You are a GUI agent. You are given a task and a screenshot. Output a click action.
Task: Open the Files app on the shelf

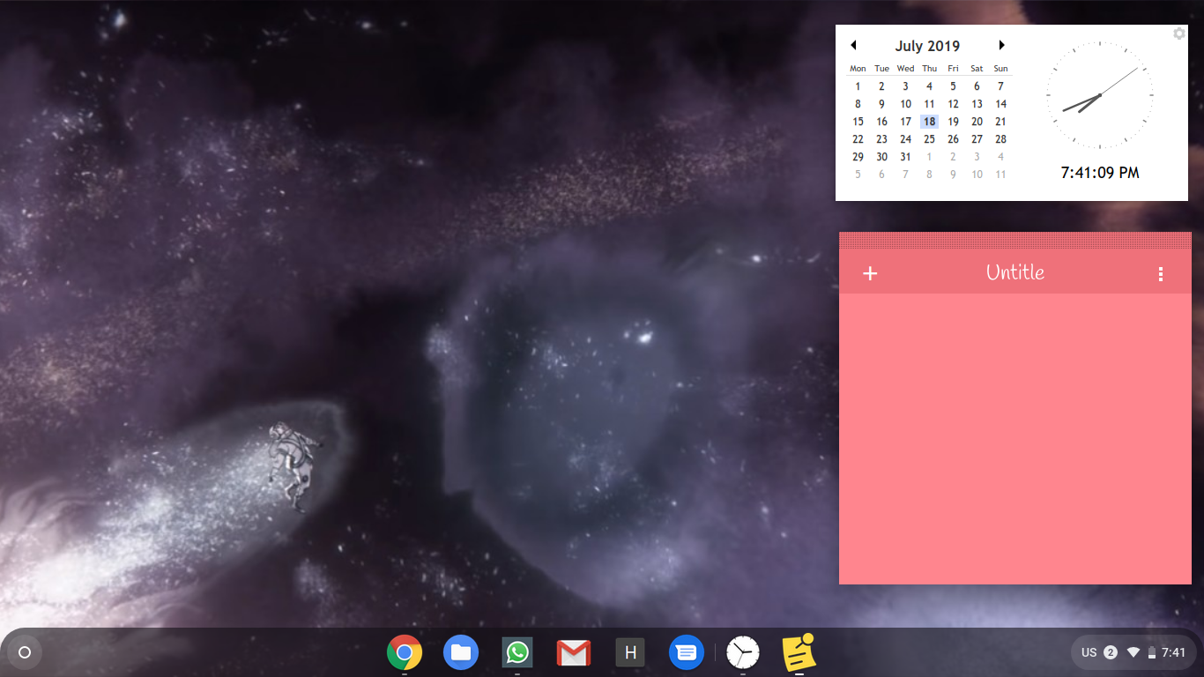460,652
